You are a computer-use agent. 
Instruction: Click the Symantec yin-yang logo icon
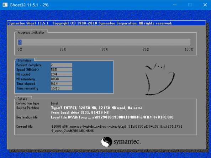[x=106, y=142]
